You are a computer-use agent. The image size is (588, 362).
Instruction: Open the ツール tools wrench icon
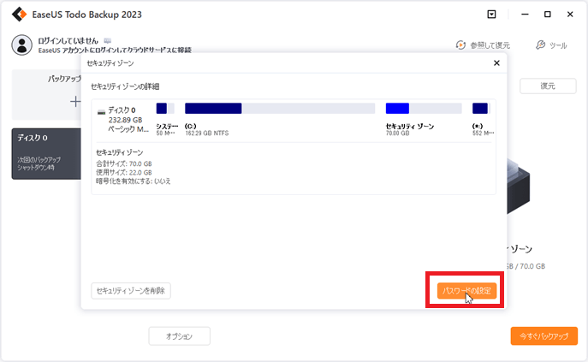(x=540, y=45)
